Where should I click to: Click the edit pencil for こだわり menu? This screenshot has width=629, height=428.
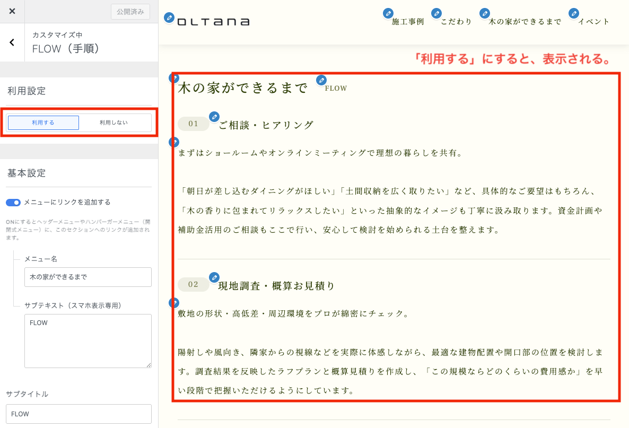[x=436, y=14]
